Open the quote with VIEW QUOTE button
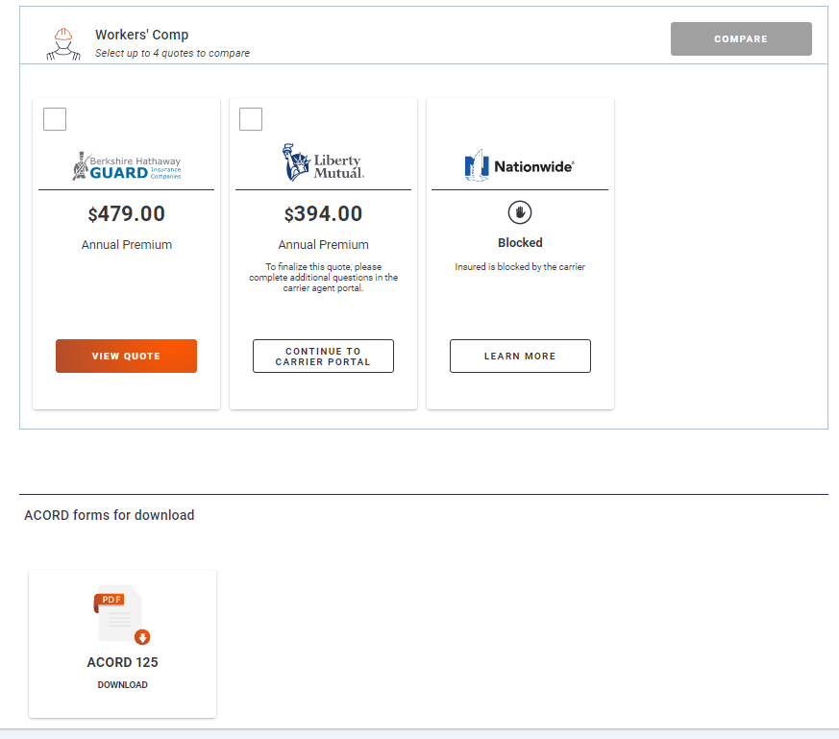This screenshot has width=839, height=739. (x=126, y=356)
